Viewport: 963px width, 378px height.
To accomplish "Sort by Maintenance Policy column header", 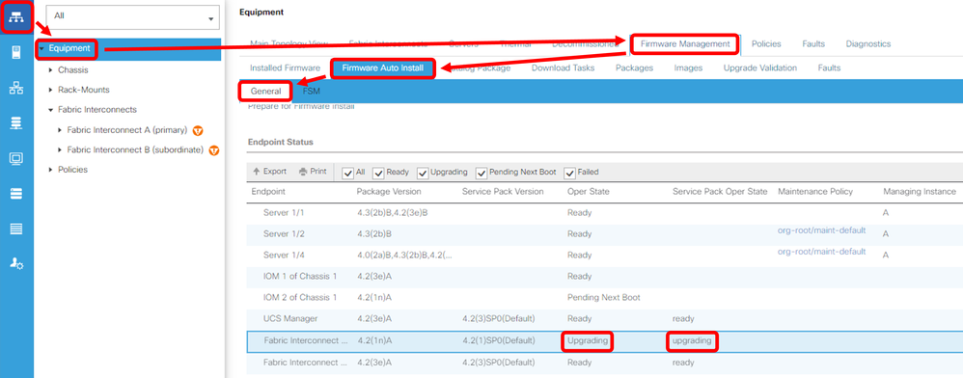I will [815, 192].
